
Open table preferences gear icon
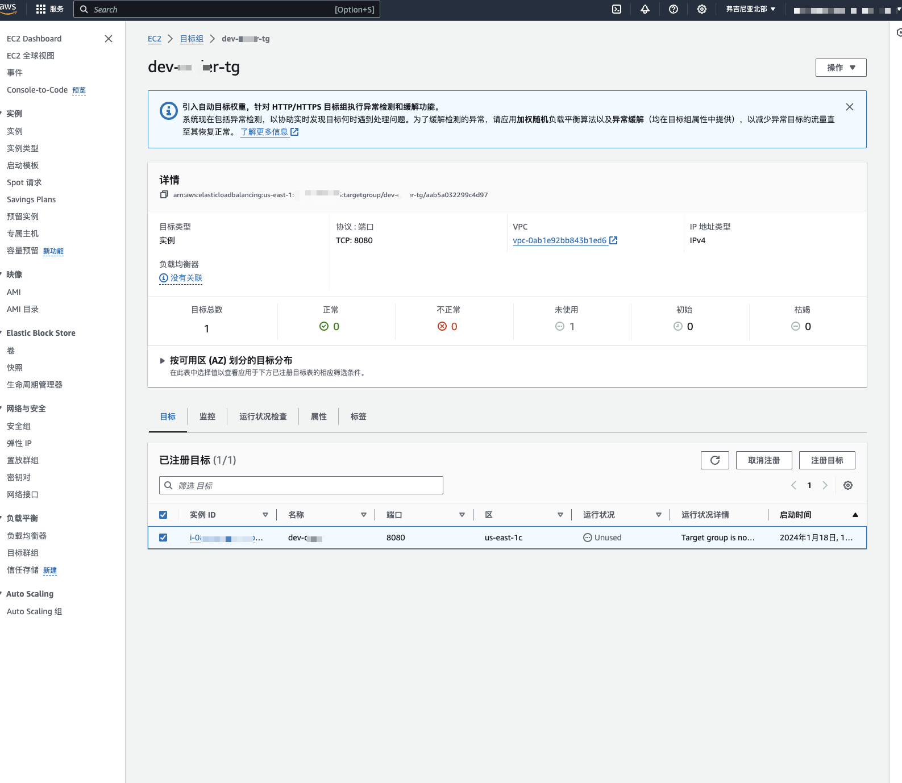(848, 485)
